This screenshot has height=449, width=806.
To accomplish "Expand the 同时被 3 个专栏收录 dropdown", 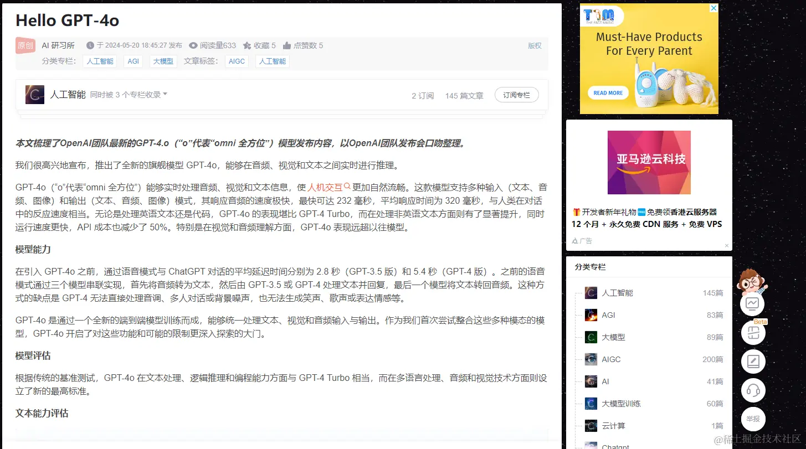I will [129, 95].
